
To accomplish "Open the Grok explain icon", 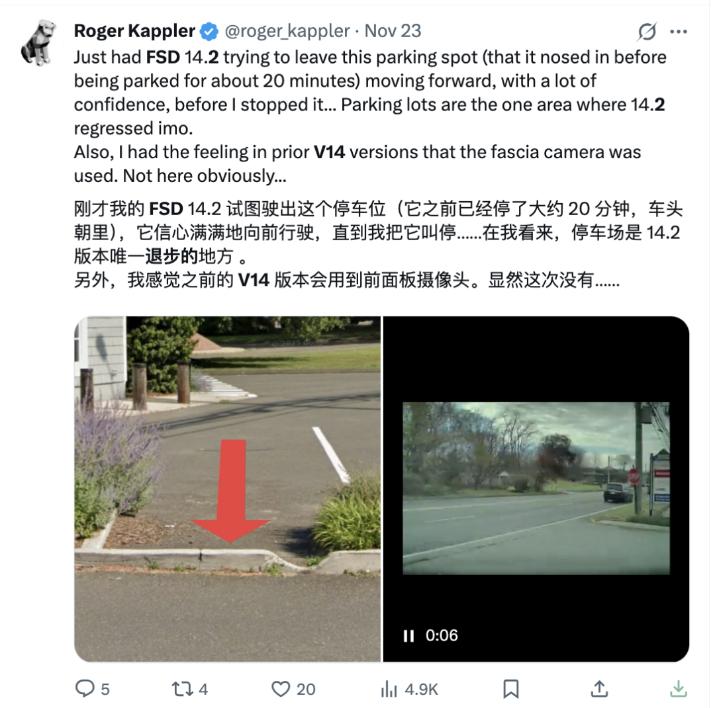I will coord(647,32).
